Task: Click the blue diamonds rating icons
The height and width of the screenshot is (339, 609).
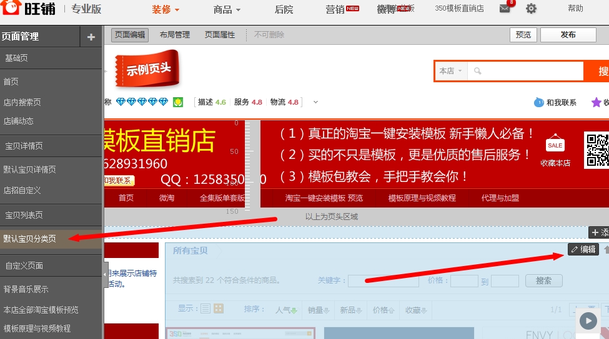Action: [142, 102]
